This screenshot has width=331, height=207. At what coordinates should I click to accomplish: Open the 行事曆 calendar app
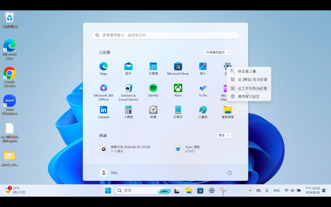153,69
